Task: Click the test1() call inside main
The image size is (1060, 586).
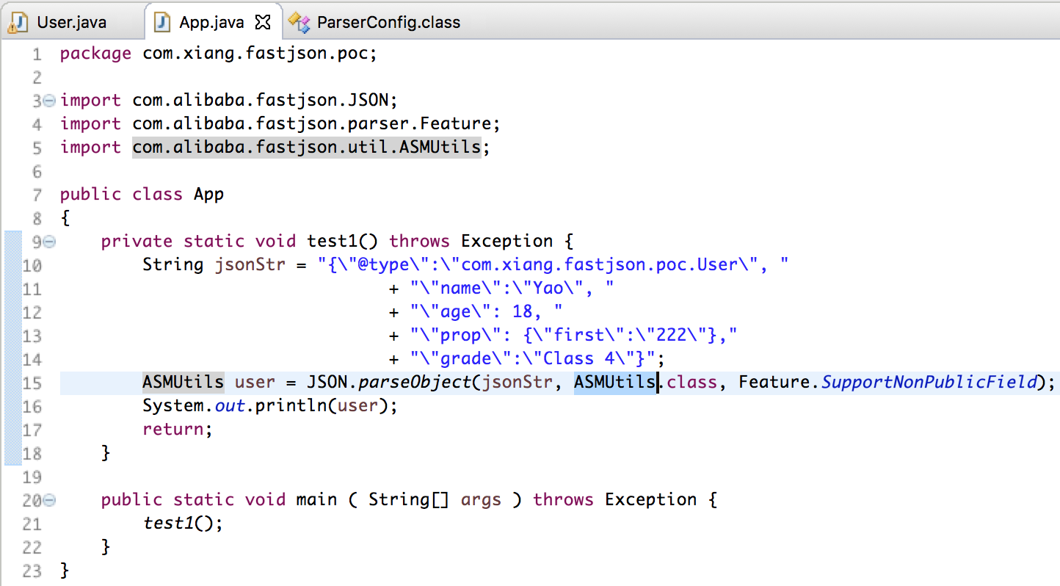Action: click(182, 524)
